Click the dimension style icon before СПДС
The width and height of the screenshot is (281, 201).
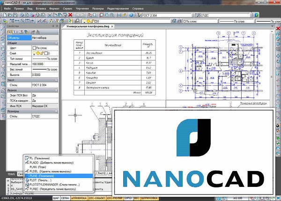(x=197, y=15)
